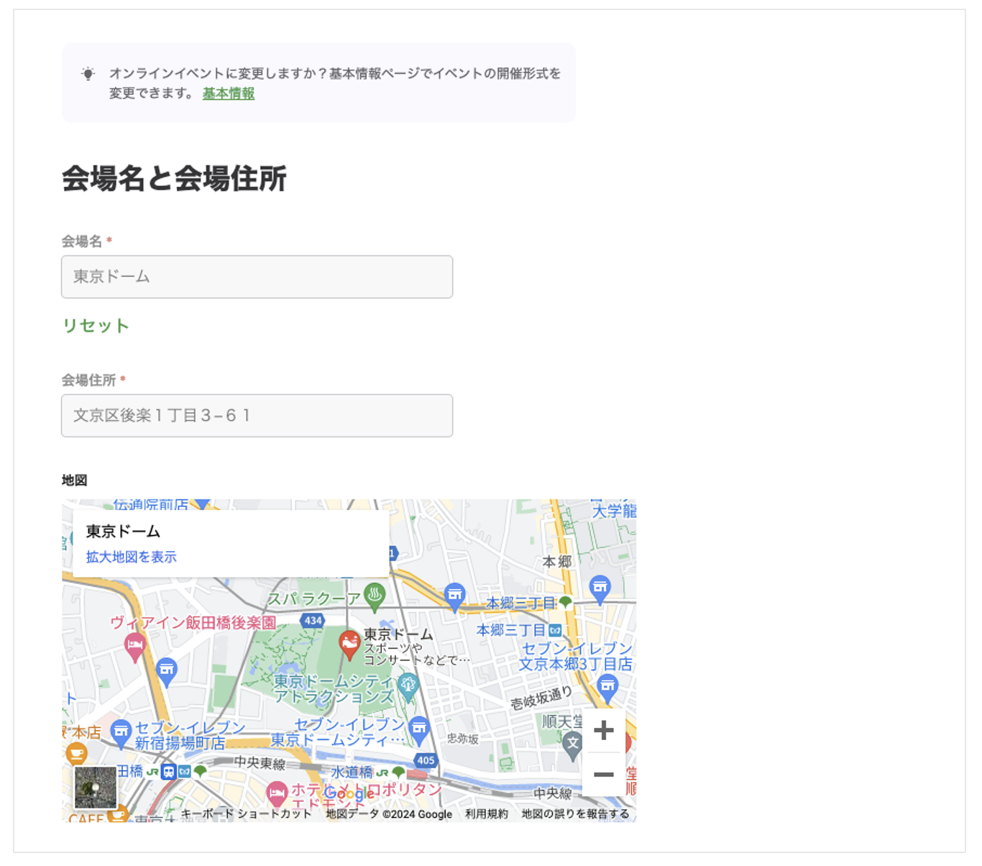
Task: Click the red 東京ドーム map pin
Action: tap(349, 644)
